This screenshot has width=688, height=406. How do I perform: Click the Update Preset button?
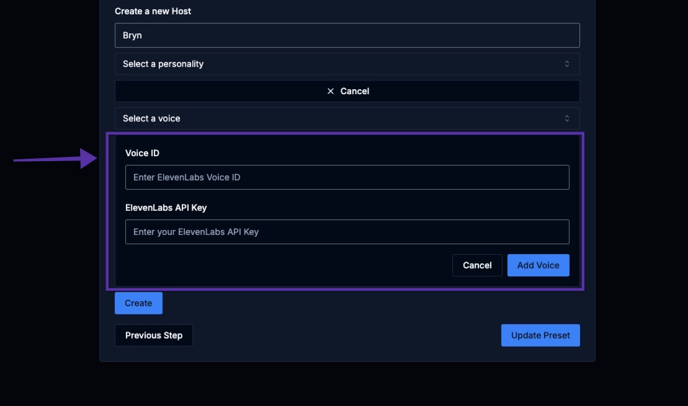point(540,335)
